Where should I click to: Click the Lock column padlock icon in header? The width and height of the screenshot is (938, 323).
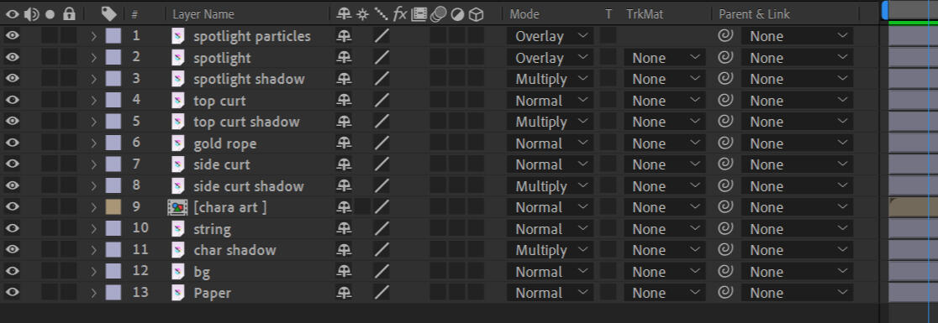[70, 13]
